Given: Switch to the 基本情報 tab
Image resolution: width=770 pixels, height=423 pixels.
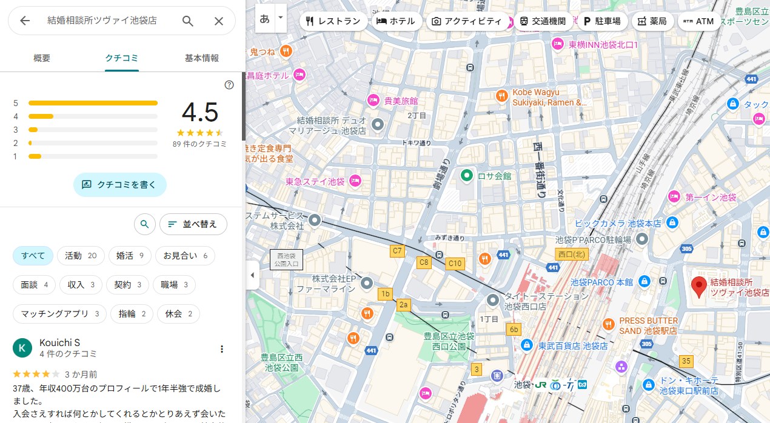Looking at the screenshot, I should (x=201, y=58).
